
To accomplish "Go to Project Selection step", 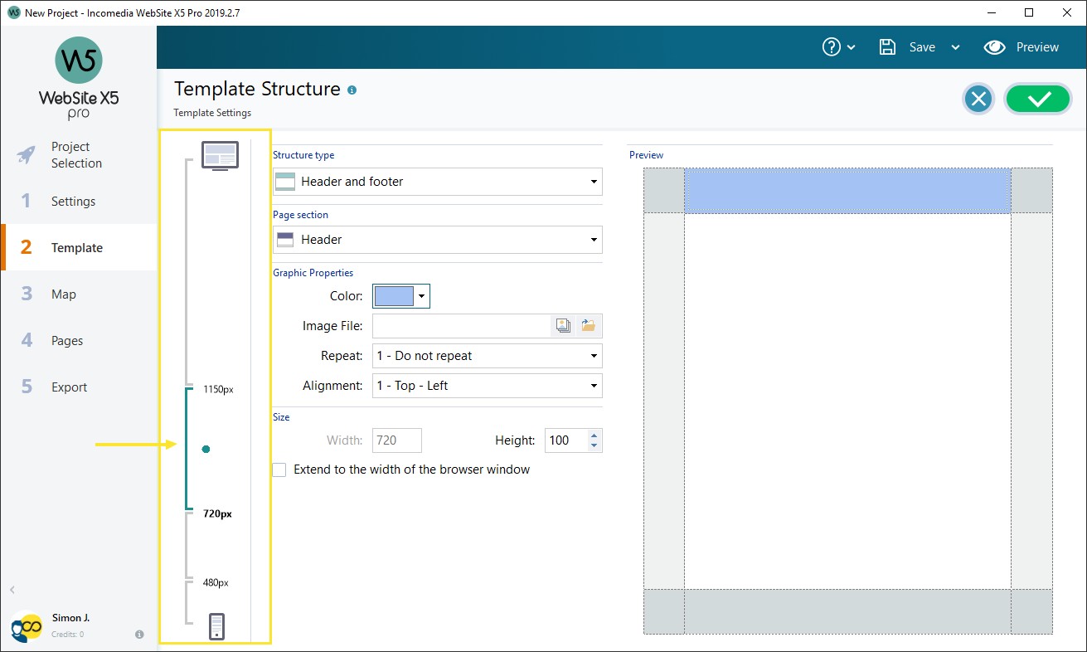I will [x=79, y=155].
